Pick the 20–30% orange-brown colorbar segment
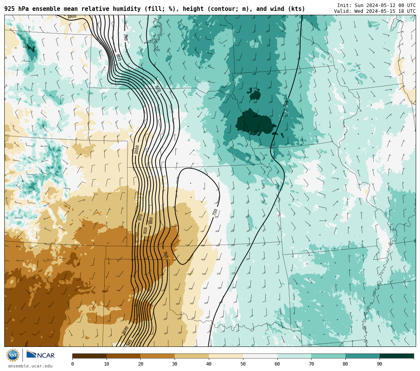Image resolution: width=420 pixels, height=371 pixels. click(157, 356)
